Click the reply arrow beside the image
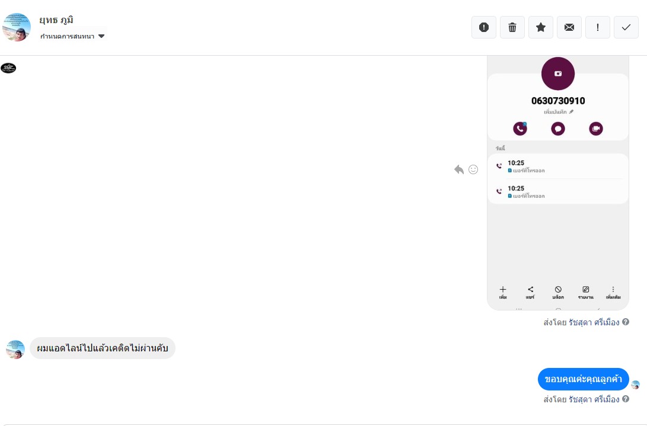 459,169
